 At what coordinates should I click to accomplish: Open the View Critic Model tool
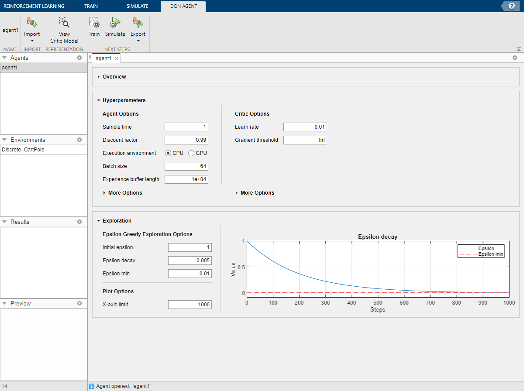click(x=64, y=23)
